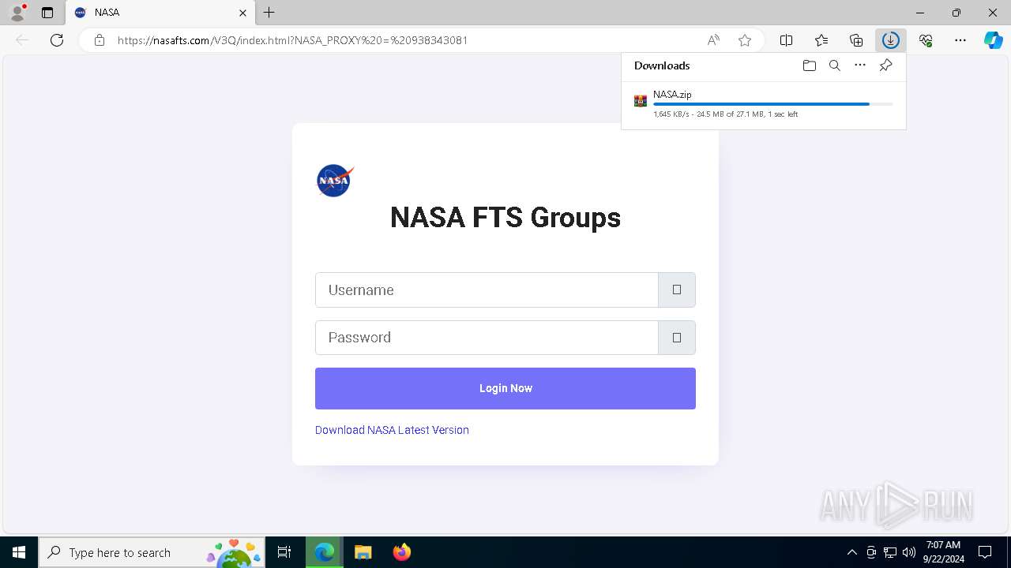The width and height of the screenshot is (1011, 568).
Task: Focus the Password field
Action: pos(487,338)
